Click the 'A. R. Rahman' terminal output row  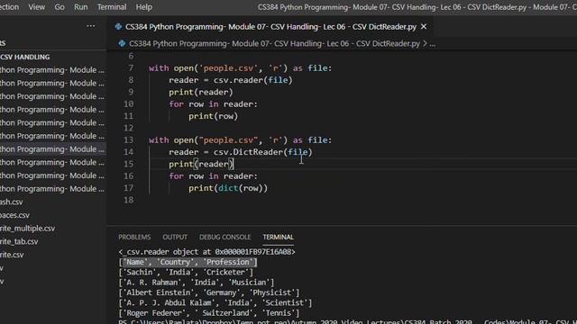click(x=197, y=283)
